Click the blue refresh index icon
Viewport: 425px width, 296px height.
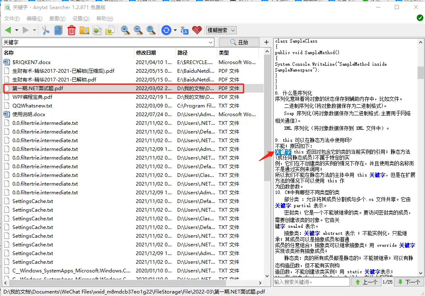click(x=166, y=30)
